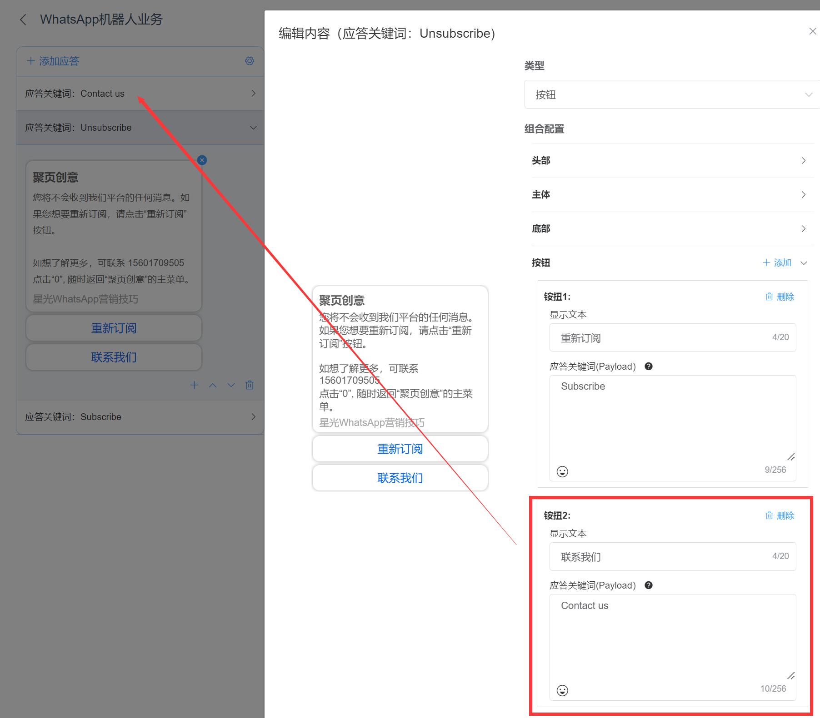Click 联系我们 button in preview bubble
The width and height of the screenshot is (820, 718).
[x=400, y=478]
